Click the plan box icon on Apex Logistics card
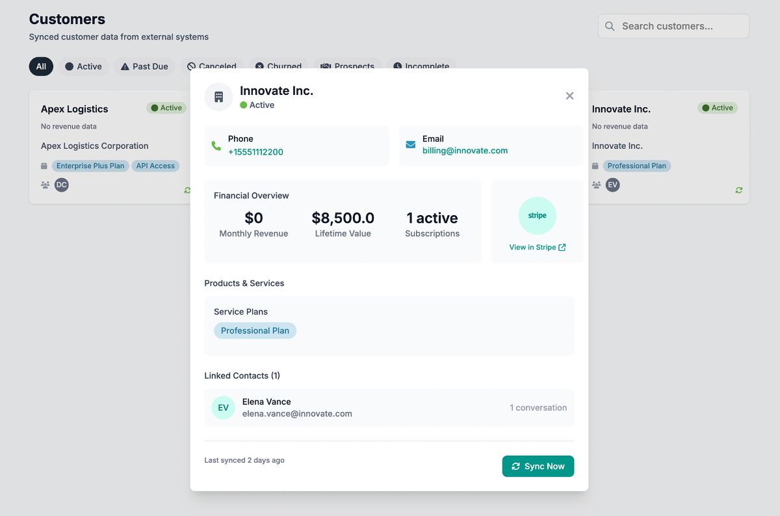Viewport: 780px width, 516px height. click(x=44, y=166)
